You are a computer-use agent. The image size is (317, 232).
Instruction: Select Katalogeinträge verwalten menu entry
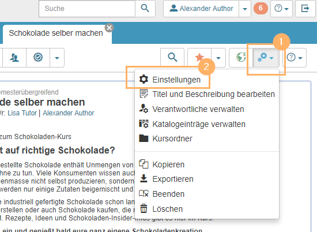207,124
